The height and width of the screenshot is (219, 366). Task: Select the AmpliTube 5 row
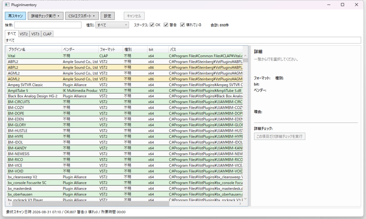125,90
